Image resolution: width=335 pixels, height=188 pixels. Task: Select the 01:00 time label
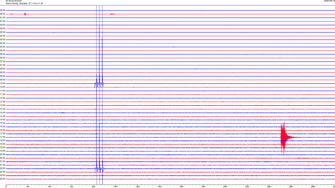(2, 17)
